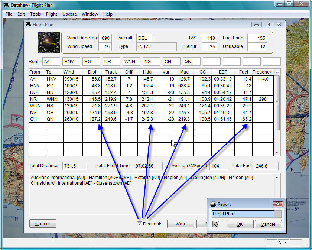Open the Tools menu
Viewport: 312px width, 250px height.
[x=36, y=14]
